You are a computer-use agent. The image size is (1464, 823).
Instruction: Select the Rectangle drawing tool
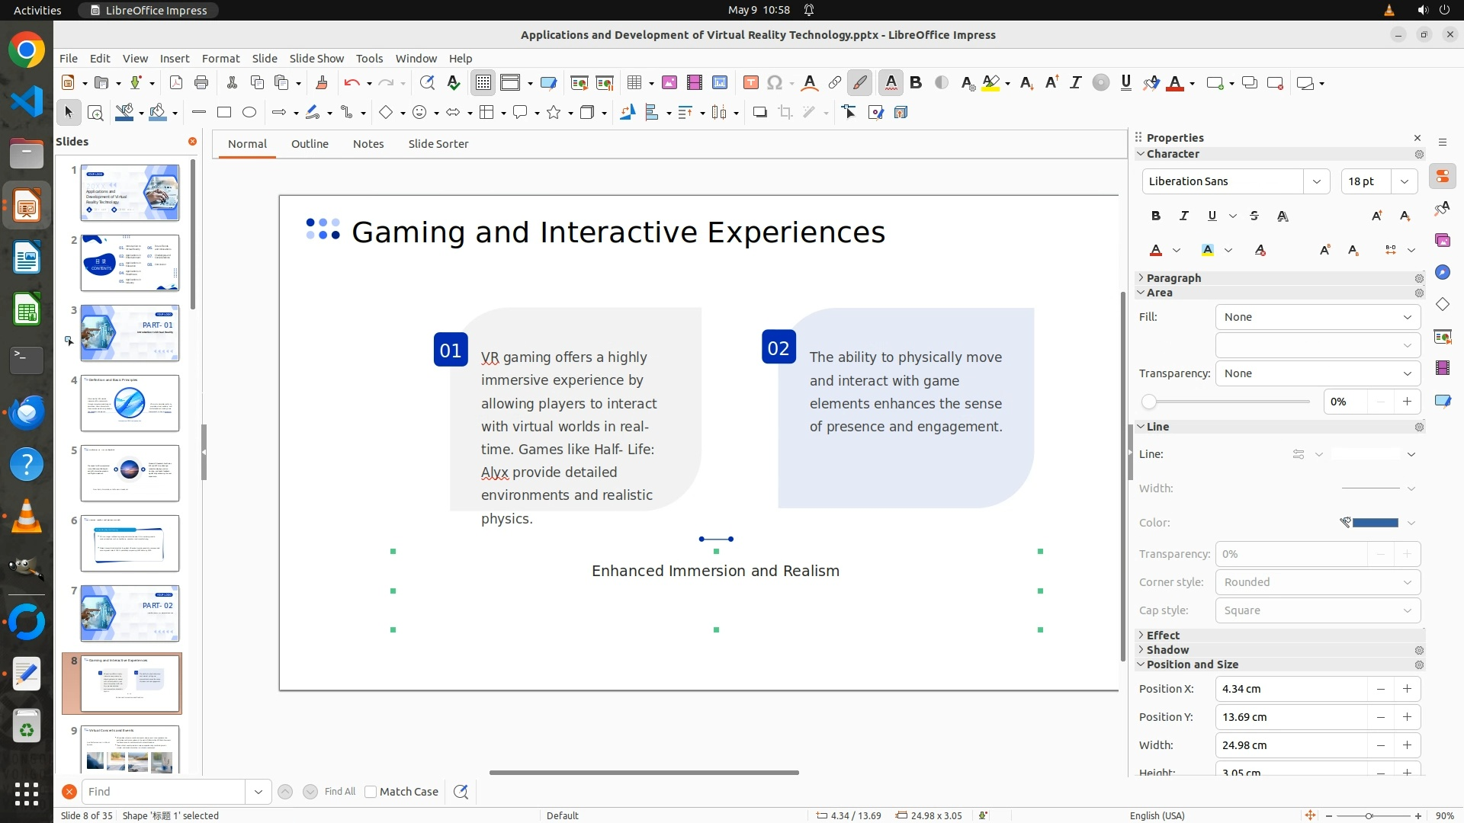tap(224, 113)
